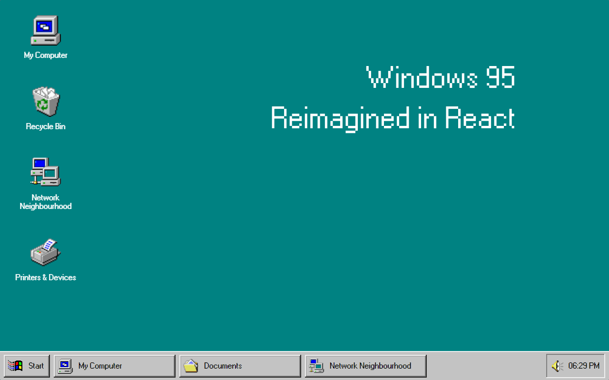Switch to My Computer taskbar window
This screenshot has width=609, height=380.
[114, 366]
